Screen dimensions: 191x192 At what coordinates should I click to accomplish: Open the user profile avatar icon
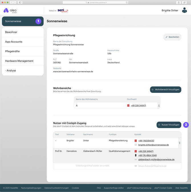(x=184, y=11)
